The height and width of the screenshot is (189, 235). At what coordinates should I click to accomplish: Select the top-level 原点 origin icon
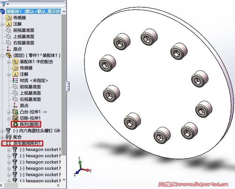point(9,49)
